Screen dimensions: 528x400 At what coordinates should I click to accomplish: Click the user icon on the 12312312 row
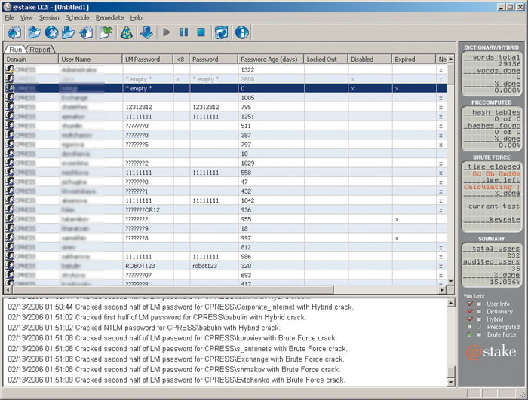10,107
